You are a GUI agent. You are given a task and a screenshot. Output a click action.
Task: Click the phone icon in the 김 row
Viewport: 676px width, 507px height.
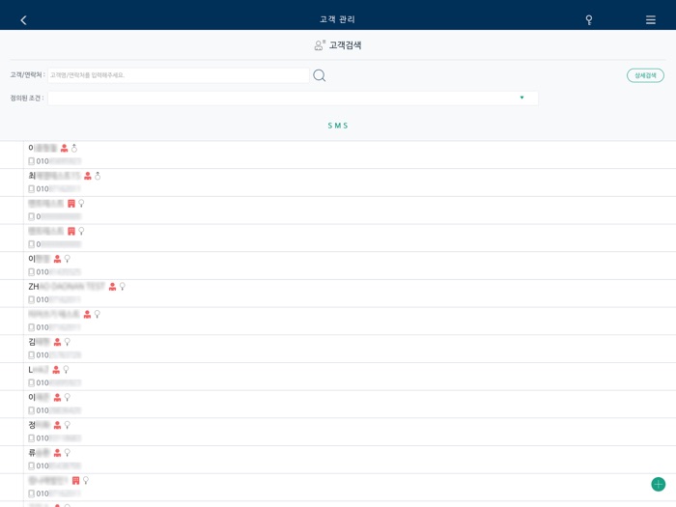32,354
